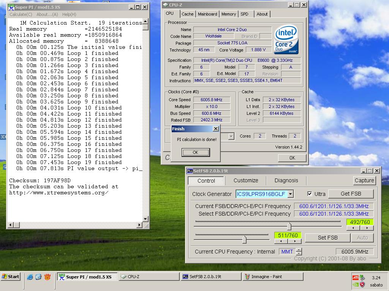
Task: Open the Help(H) menu in Super PI
Action: click(x=69, y=15)
